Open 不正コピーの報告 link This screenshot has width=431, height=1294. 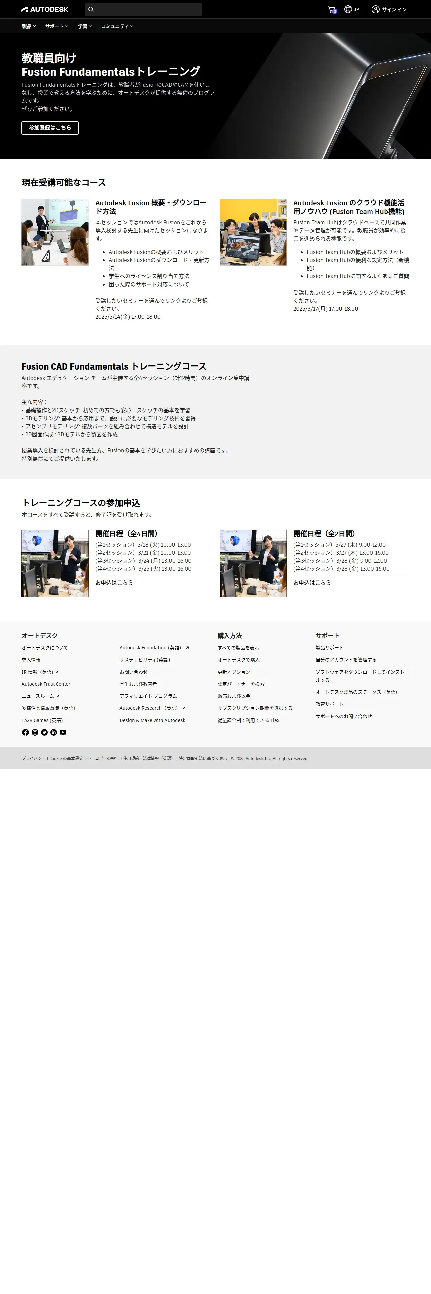click(x=103, y=759)
